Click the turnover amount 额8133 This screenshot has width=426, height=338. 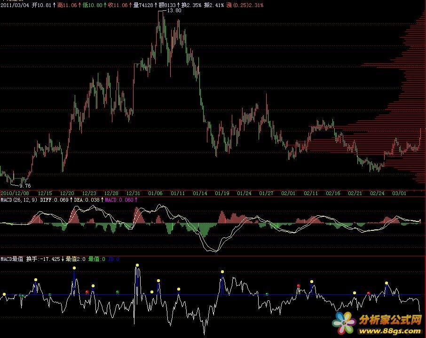(x=167, y=5)
